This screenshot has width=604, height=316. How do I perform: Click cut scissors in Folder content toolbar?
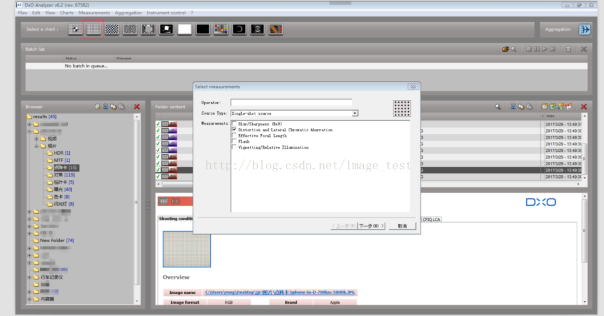[x=513, y=107]
